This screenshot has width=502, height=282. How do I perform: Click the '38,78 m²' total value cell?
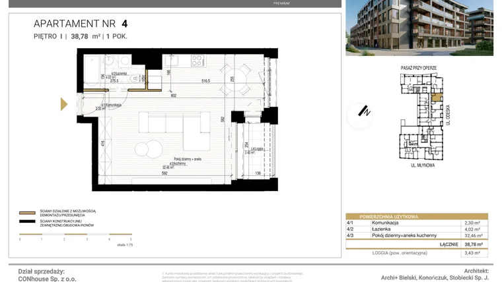pyautogui.click(x=474, y=244)
